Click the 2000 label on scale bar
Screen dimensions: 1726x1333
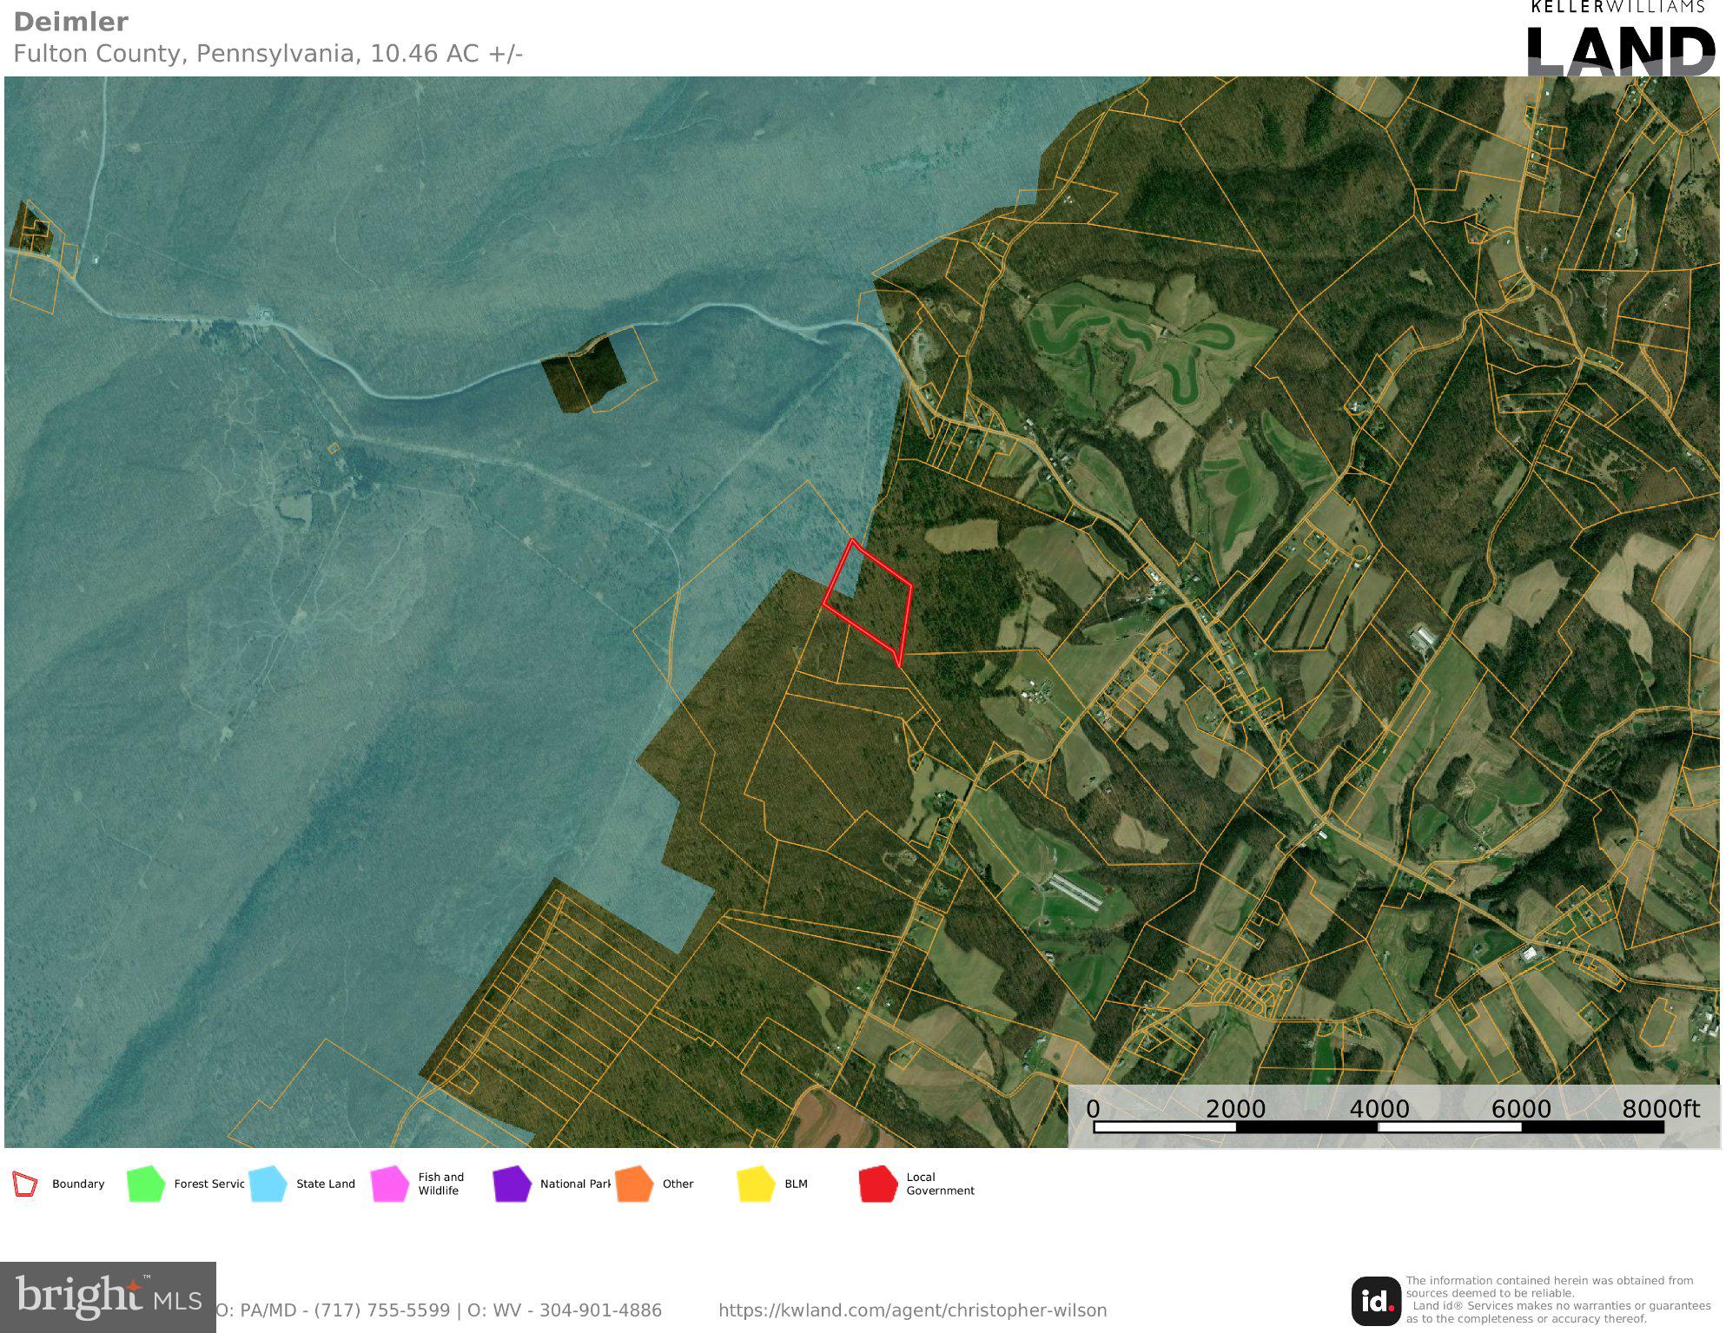tap(1235, 1109)
